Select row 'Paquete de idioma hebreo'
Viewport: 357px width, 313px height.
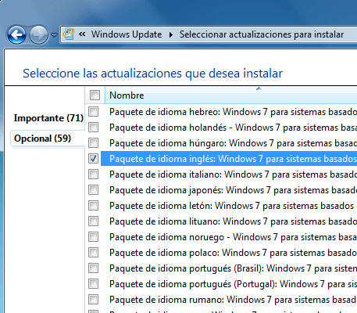pyautogui.click(x=229, y=112)
